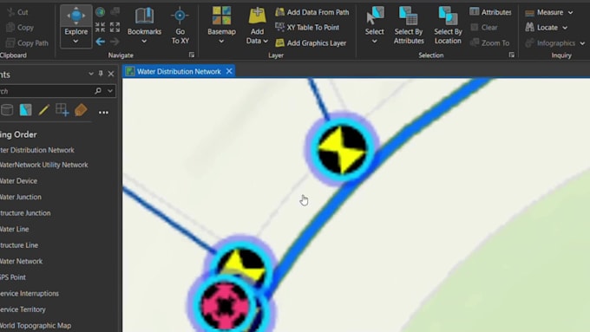
Task: Select the Water Network layer
Action: point(21,261)
